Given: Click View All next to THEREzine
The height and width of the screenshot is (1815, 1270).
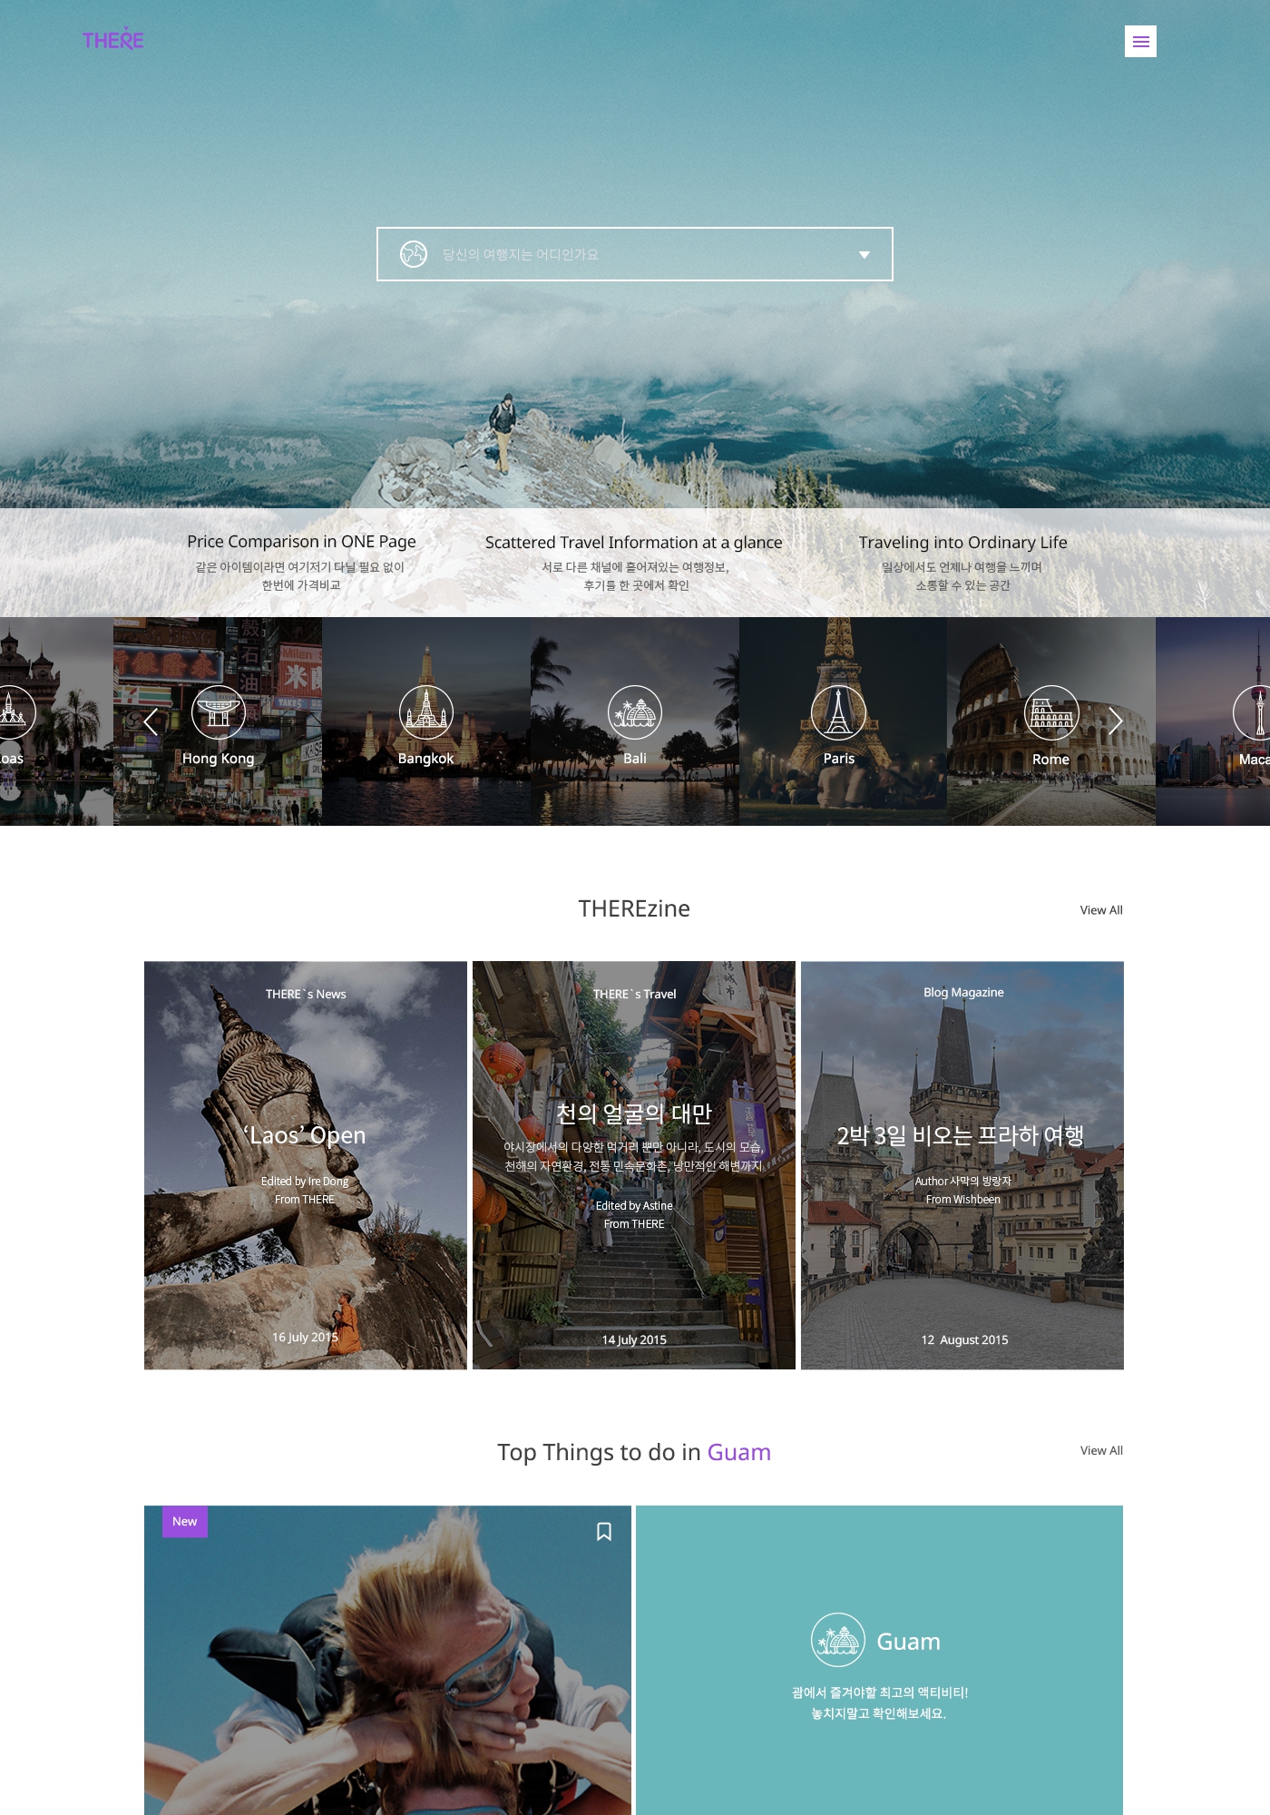Looking at the screenshot, I should 1101,910.
